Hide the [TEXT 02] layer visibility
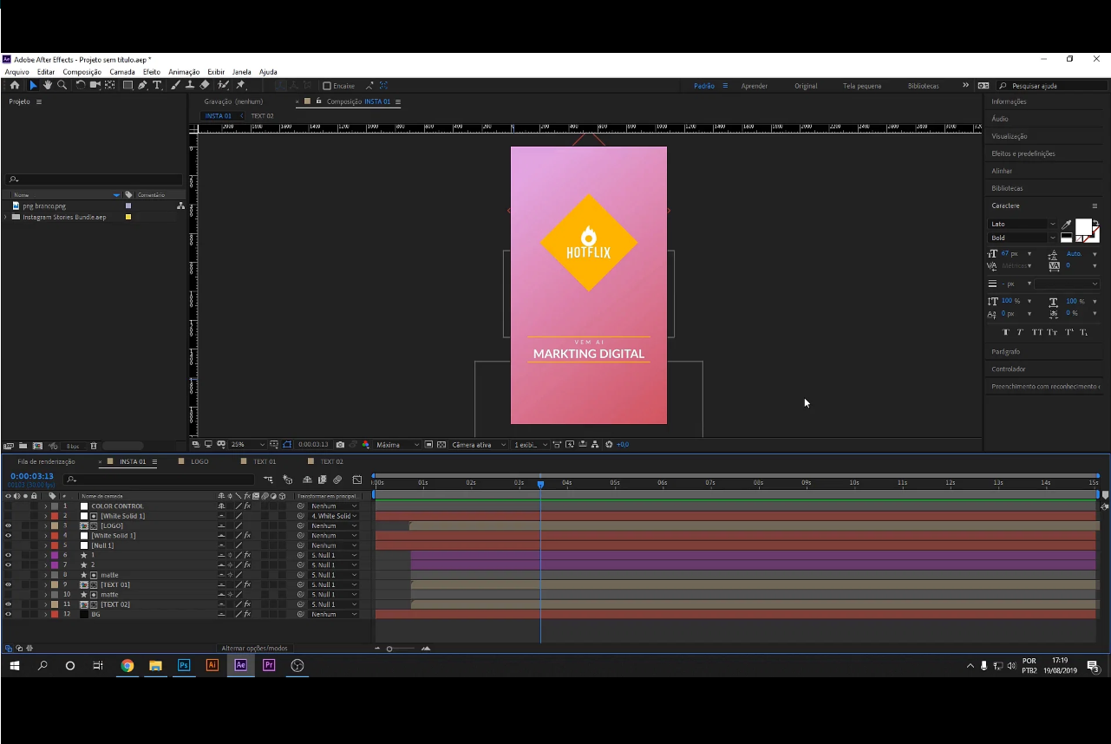 tap(8, 604)
